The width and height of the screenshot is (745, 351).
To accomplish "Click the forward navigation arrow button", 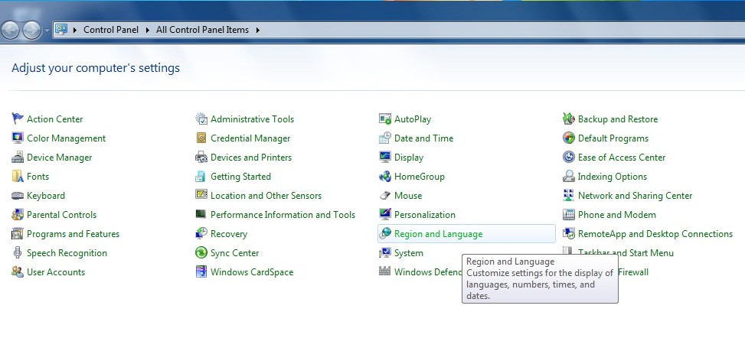I will pos(31,31).
